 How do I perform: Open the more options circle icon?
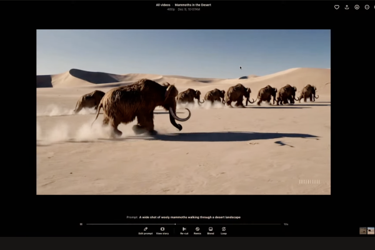[367, 7]
